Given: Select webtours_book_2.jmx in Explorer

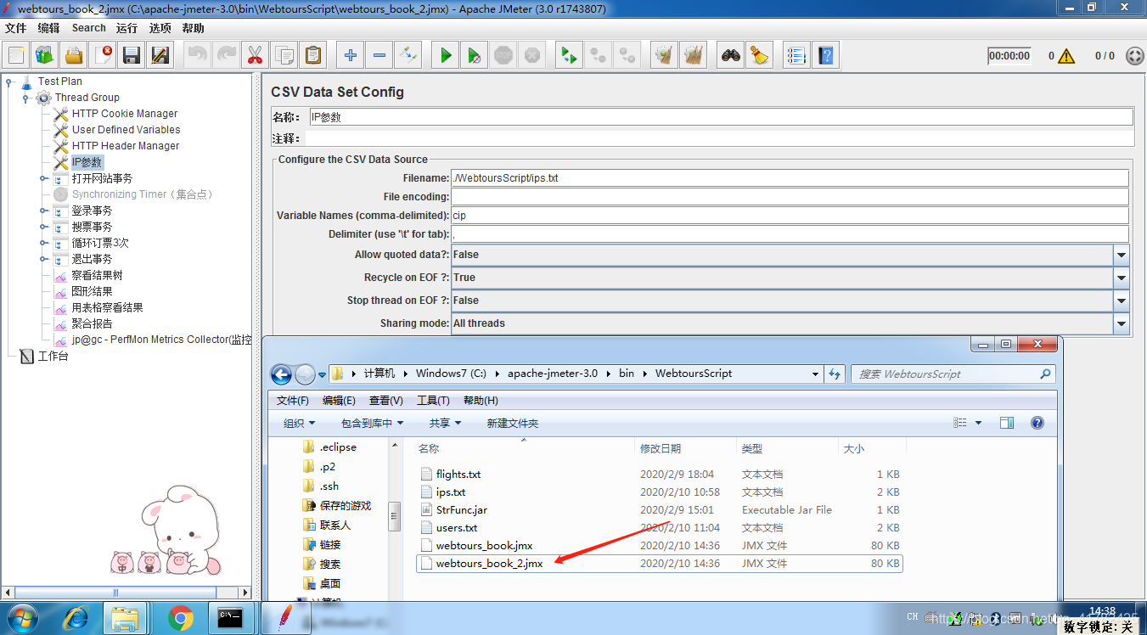Looking at the screenshot, I should (x=489, y=564).
